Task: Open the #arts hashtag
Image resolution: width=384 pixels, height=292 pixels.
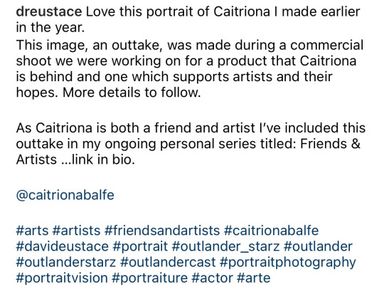Action: [x=32, y=231]
